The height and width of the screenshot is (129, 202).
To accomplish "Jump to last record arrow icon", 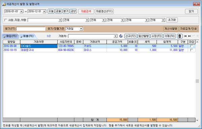I will tap(189, 36).
